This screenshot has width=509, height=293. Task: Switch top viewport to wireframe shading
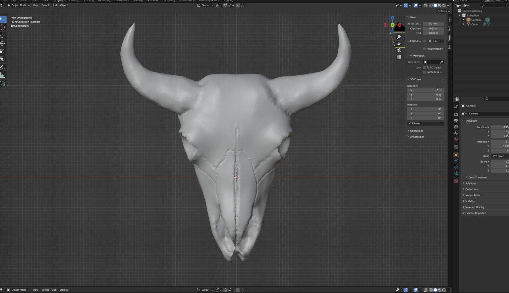click(431, 5)
